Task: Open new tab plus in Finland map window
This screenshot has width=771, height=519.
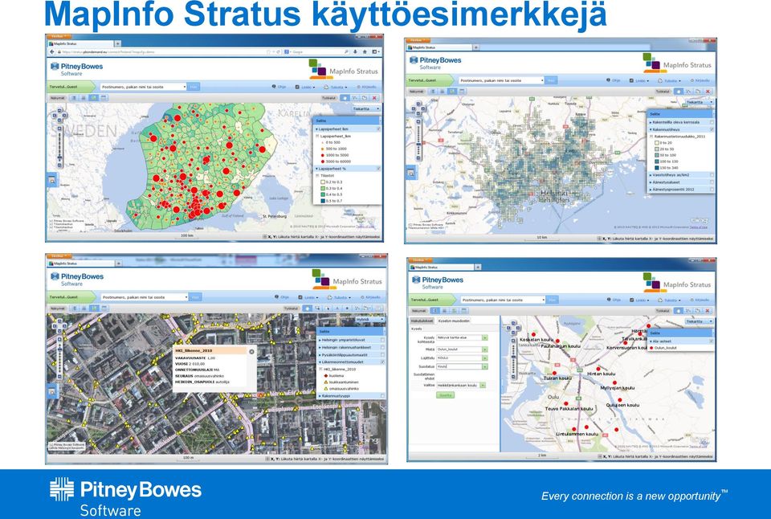Action: point(117,43)
